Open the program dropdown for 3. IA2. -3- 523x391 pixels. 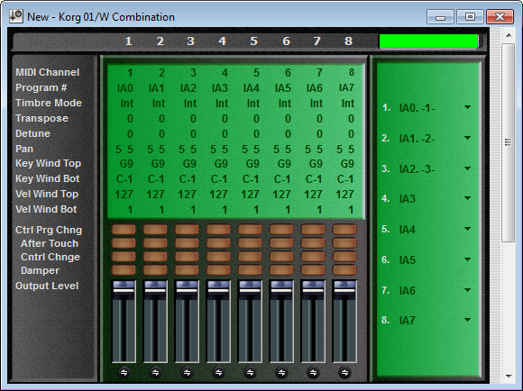coord(467,168)
